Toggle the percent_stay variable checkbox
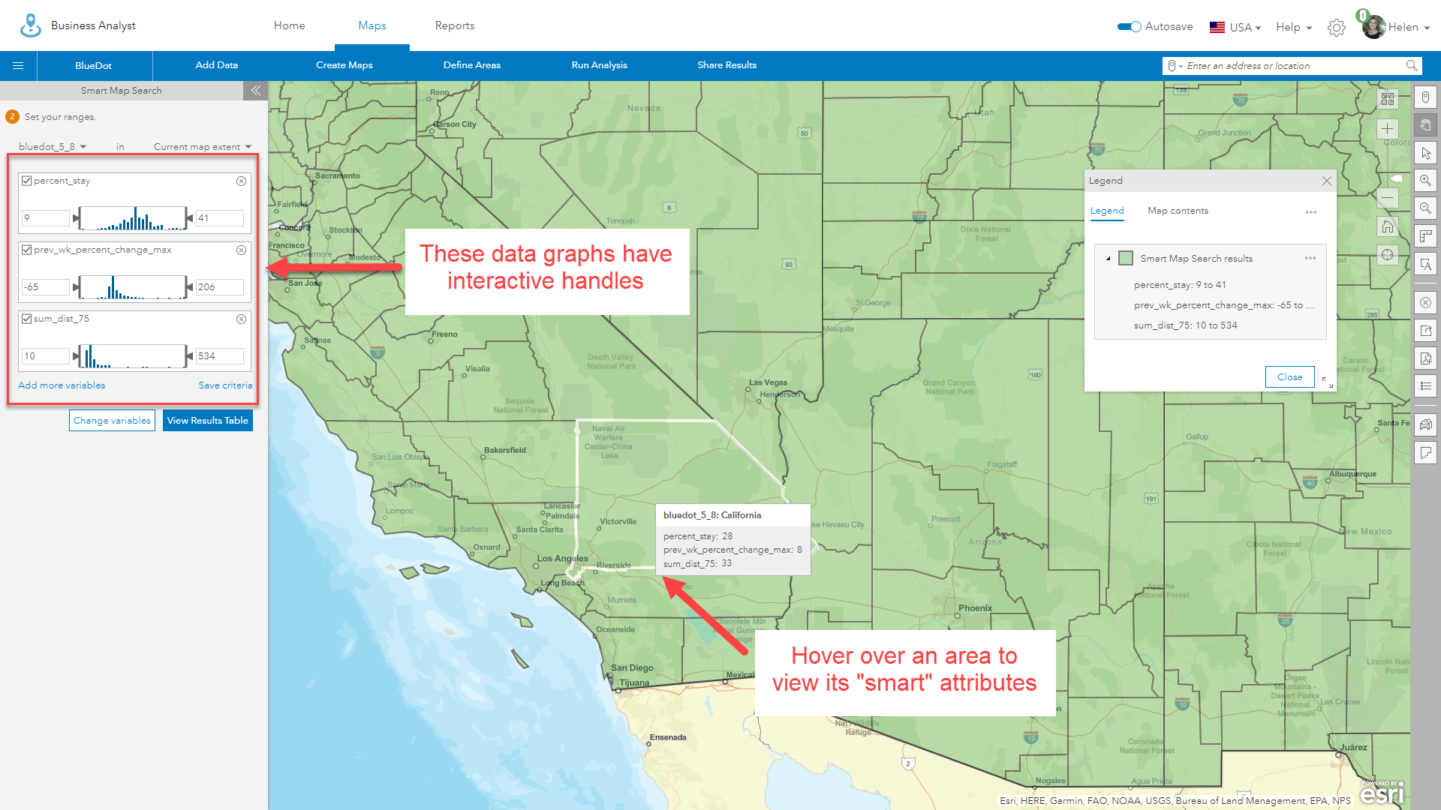 coord(26,180)
